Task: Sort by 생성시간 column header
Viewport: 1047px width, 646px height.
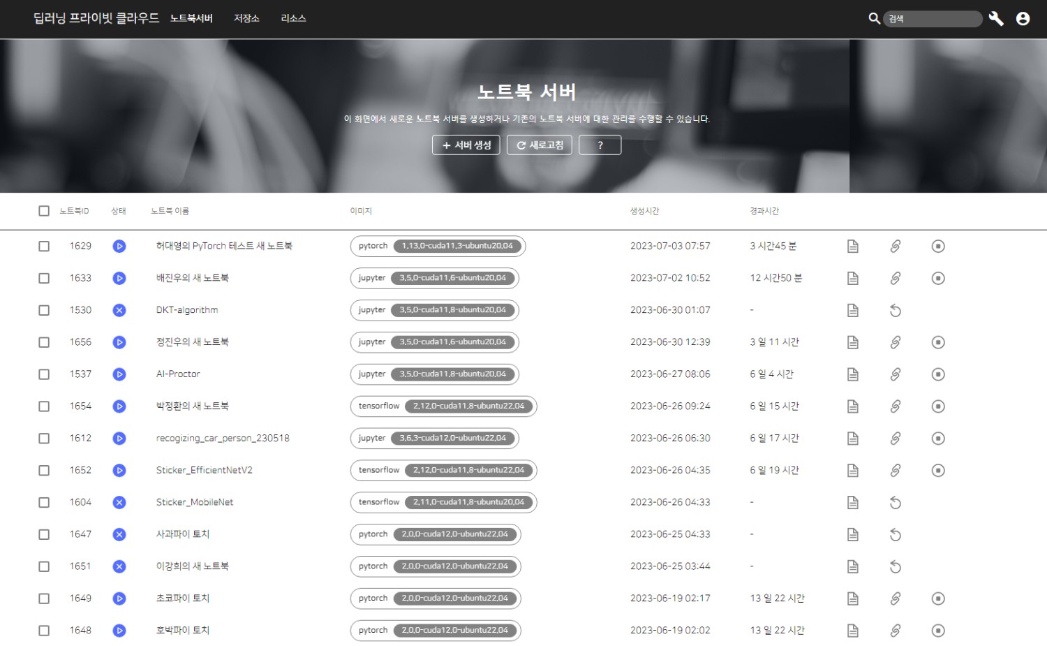Action: tap(644, 211)
